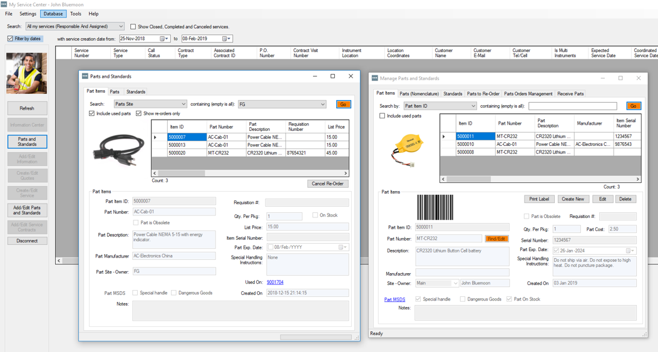Open the Parts Orders Management tab
Image resolution: width=658 pixels, height=352 pixels.
tap(528, 94)
